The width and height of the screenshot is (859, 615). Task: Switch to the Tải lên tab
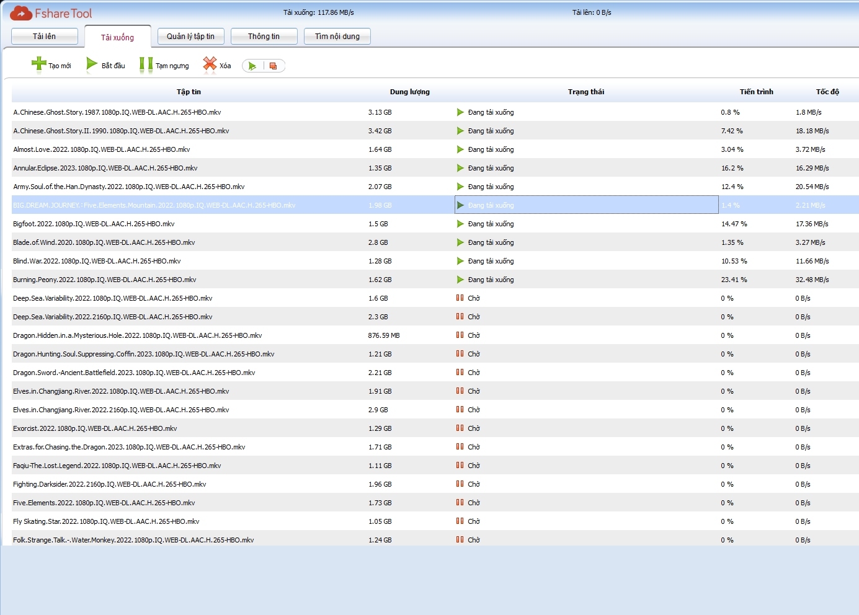(45, 37)
